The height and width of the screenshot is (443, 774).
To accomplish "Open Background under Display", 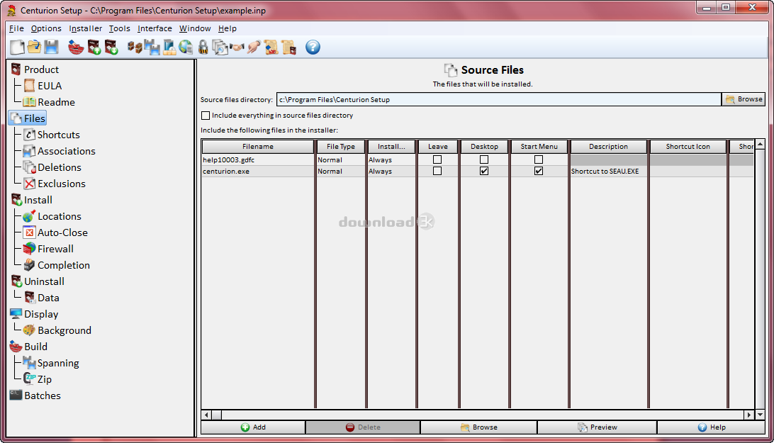I will [x=57, y=330].
